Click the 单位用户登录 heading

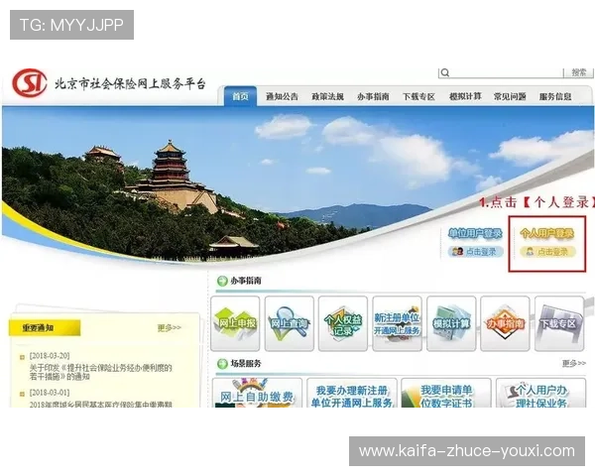(475, 233)
